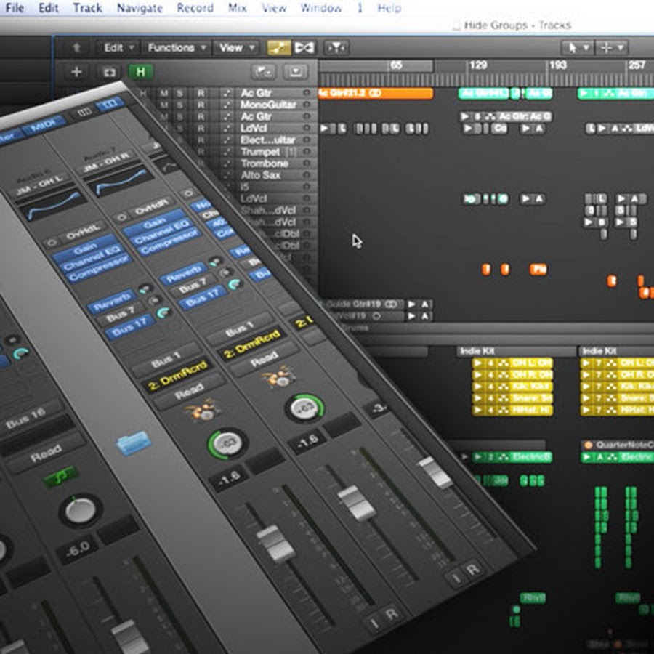654x654 pixels.
Task: Open the flag-icon pop-up in the track header
Action: click(x=264, y=72)
